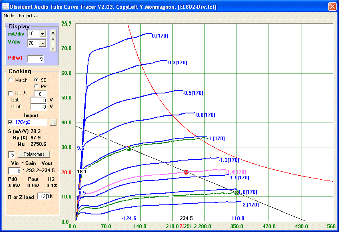Click the Vin value input field
339x232 pixels.
pyautogui.click(x=14, y=171)
